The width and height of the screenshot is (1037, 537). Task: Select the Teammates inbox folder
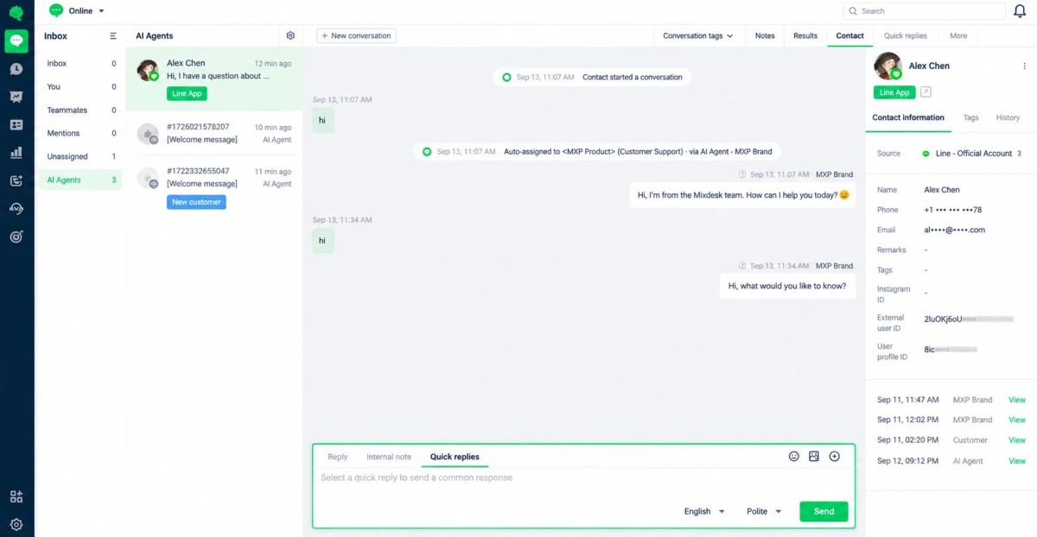coord(81,110)
